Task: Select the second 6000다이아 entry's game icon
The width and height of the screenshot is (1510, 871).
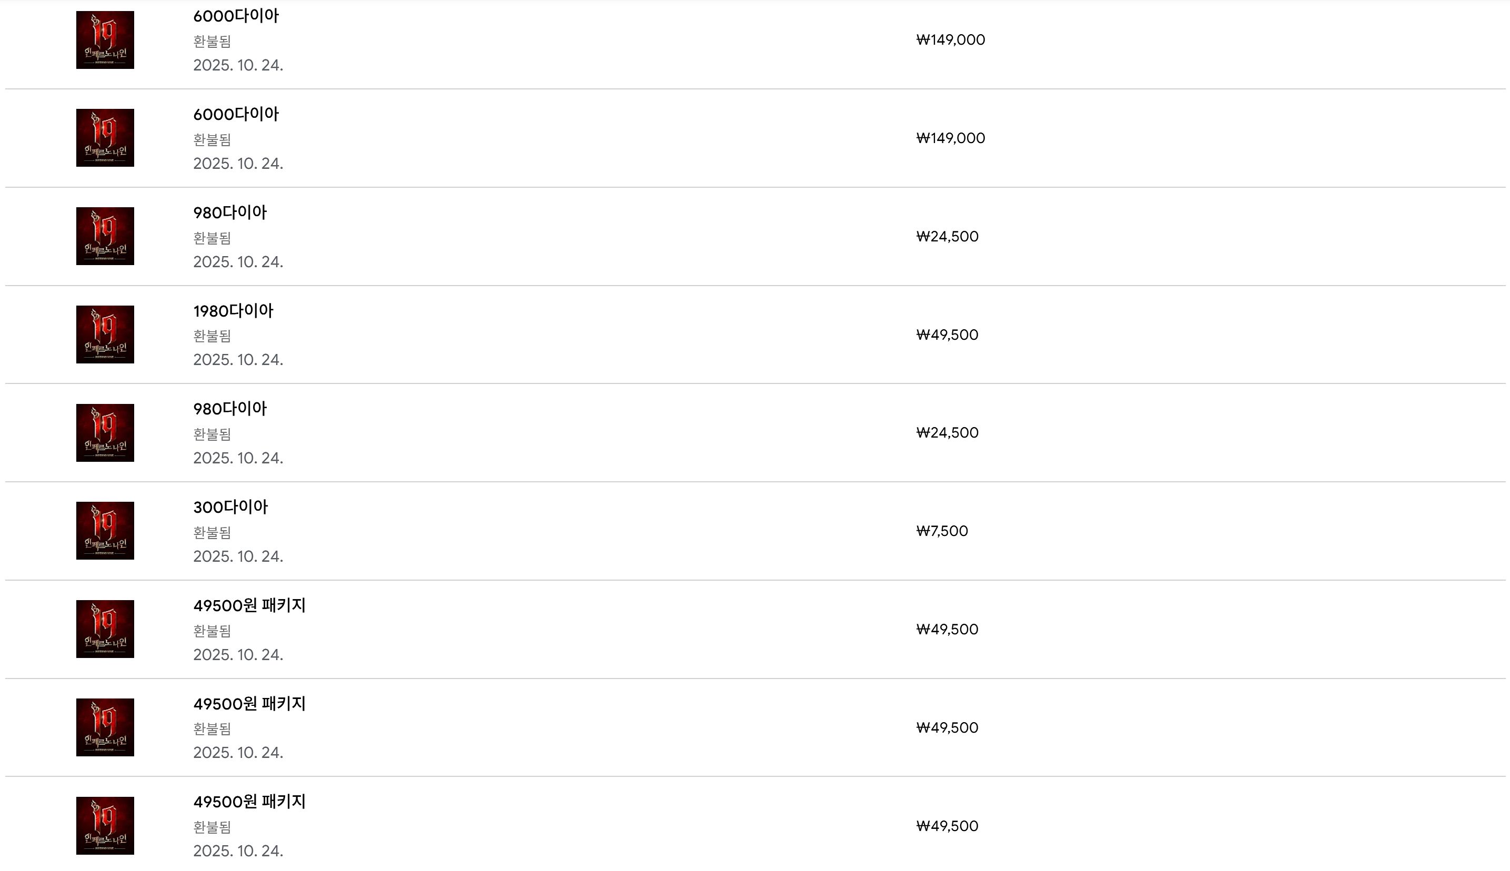Action: click(105, 138)
